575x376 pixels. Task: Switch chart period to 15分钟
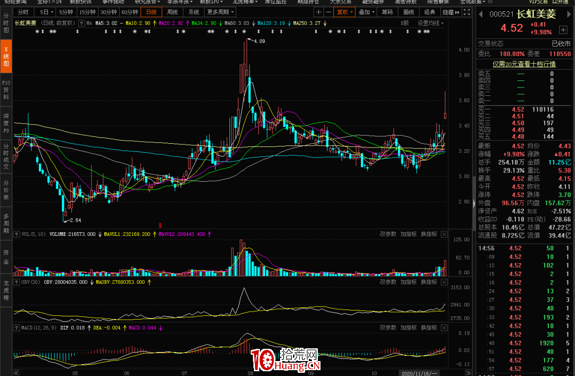[87, 12]
